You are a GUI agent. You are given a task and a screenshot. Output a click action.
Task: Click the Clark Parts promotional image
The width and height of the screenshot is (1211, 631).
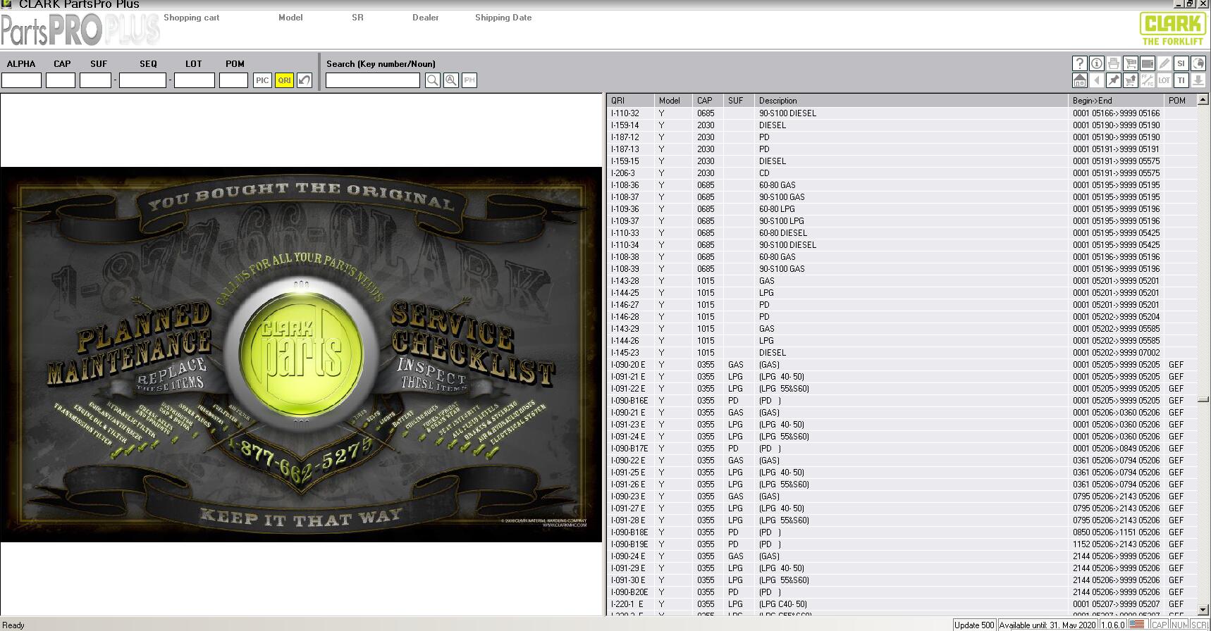pos(301,354)
